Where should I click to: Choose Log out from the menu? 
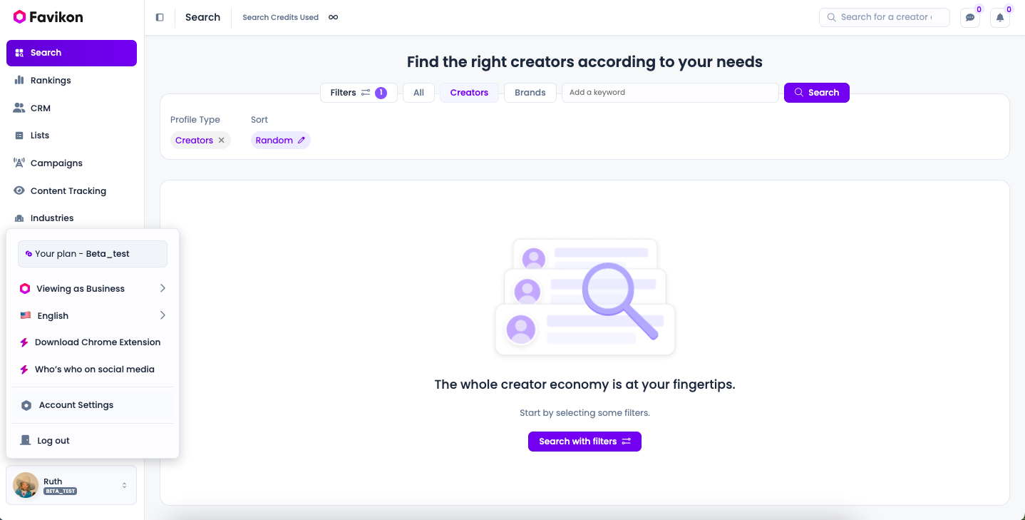pos(53,441)
